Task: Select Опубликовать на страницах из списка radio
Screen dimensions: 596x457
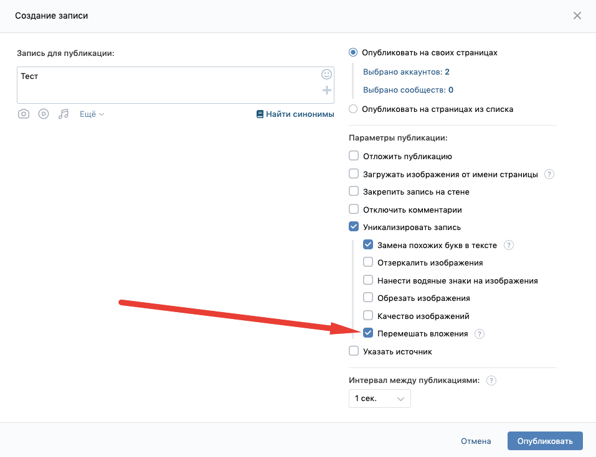Action: click(353, 109)
